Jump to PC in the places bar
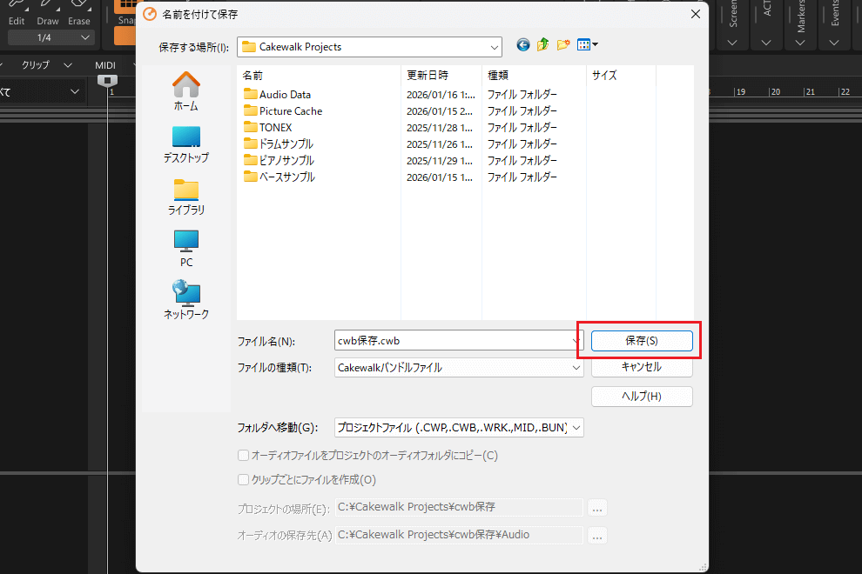The image size is (862, 574). click(x=185, y=249)
